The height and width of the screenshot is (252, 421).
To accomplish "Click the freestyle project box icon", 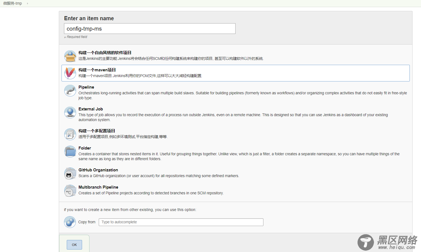I will coord(70,56).
